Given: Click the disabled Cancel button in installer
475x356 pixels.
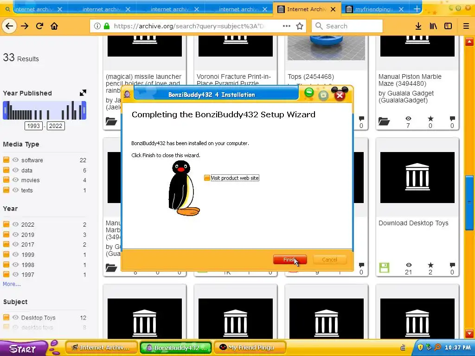Looking at the screenshot, I should click(x=329, y=260).
